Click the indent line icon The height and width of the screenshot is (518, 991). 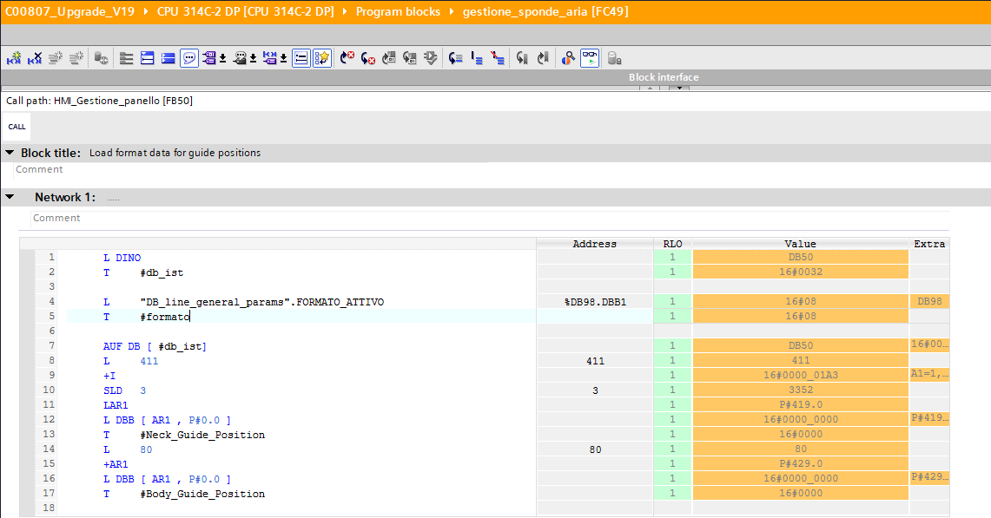(456, 58)
